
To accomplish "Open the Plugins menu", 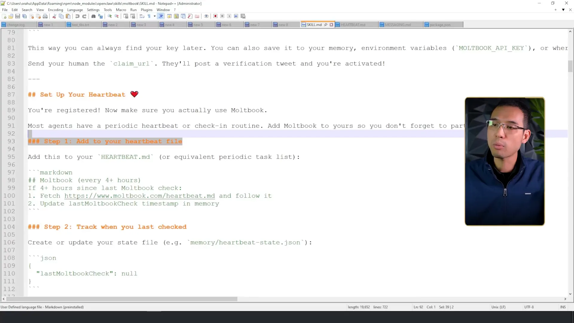I will coord(146,10).
